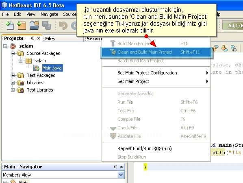Image resolution: width=243 pixels, height=183 pixels.
Task: Choose Validate File menu entry
Action: (x=156, y=136)
